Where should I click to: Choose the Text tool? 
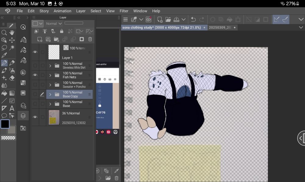click(12, 108)
